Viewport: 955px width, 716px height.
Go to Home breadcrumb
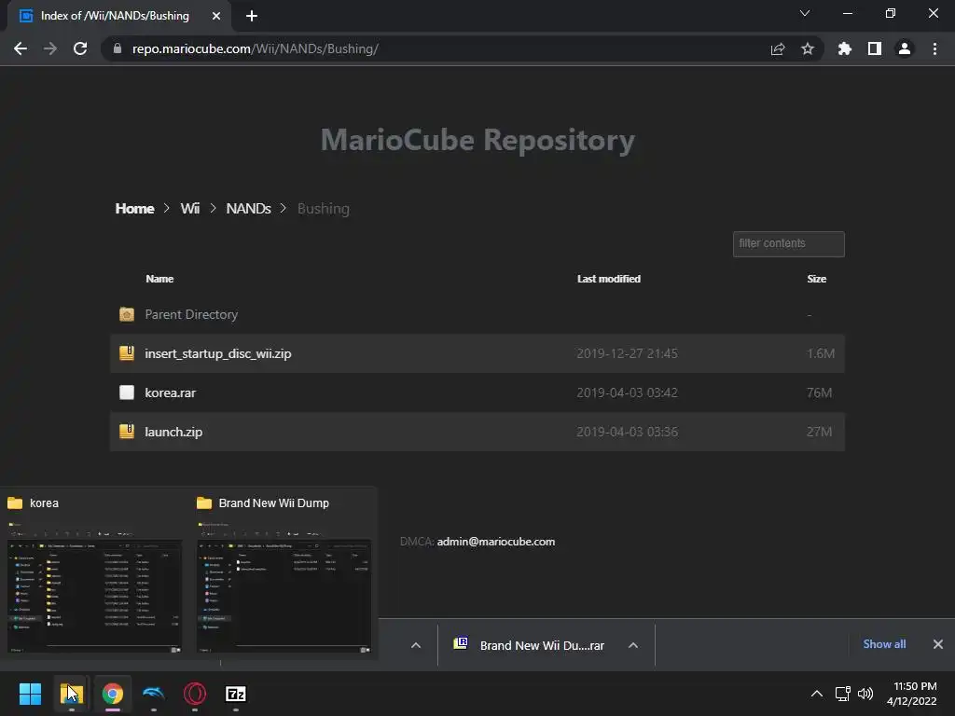(134, 209)
